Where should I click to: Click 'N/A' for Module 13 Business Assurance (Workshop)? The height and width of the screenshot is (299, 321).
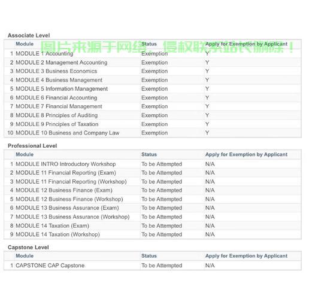(x=210, y=217)
